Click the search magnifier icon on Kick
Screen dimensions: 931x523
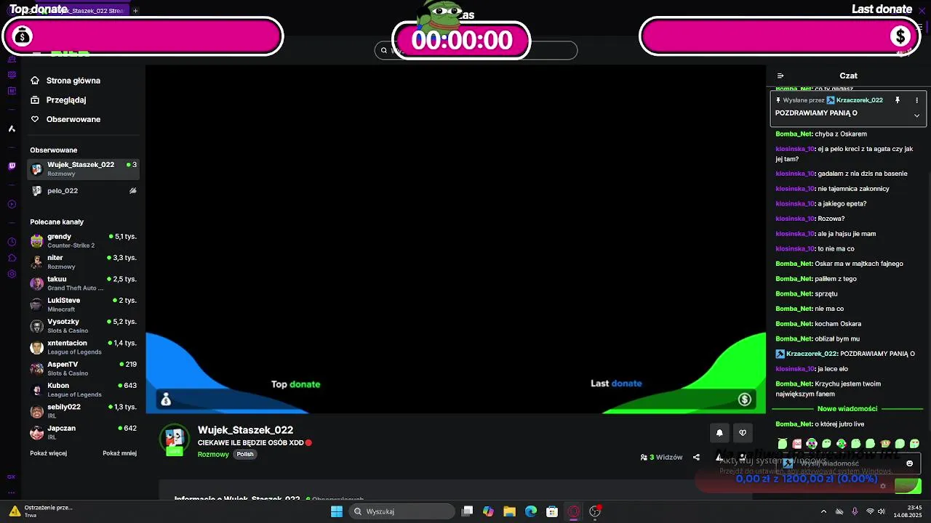(x=384, y=50)
